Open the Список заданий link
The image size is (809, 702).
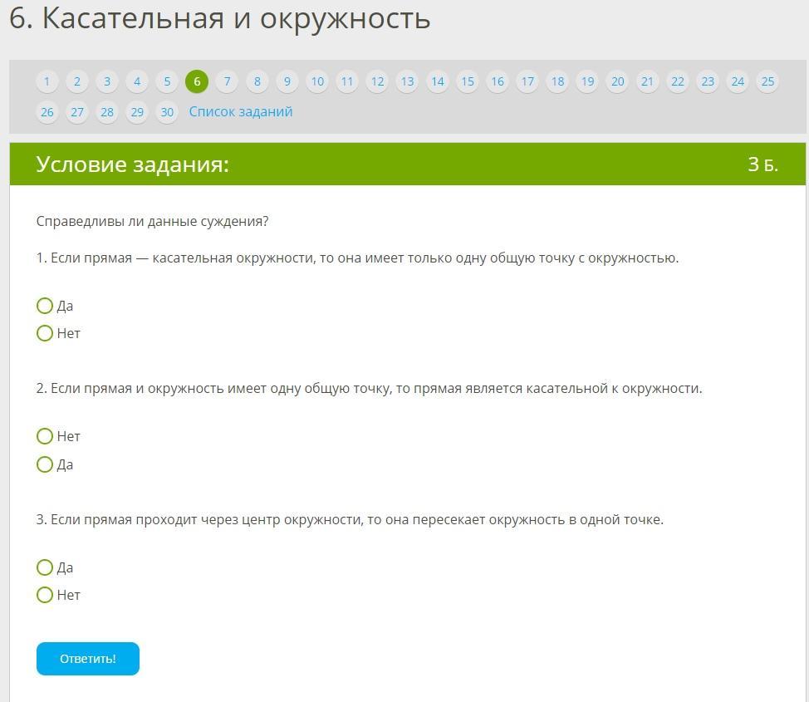coord(240,111)
